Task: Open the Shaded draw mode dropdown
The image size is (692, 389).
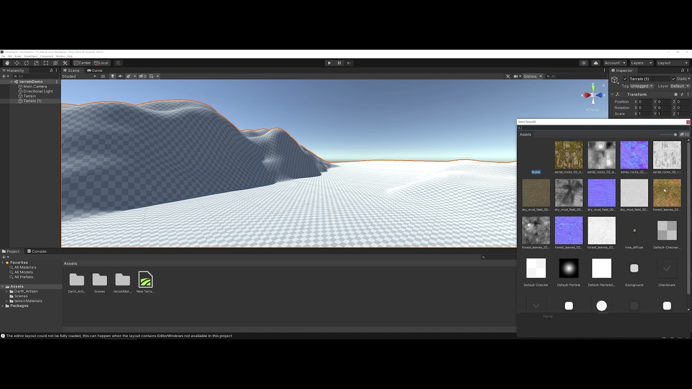Action: tap(79, 76)
